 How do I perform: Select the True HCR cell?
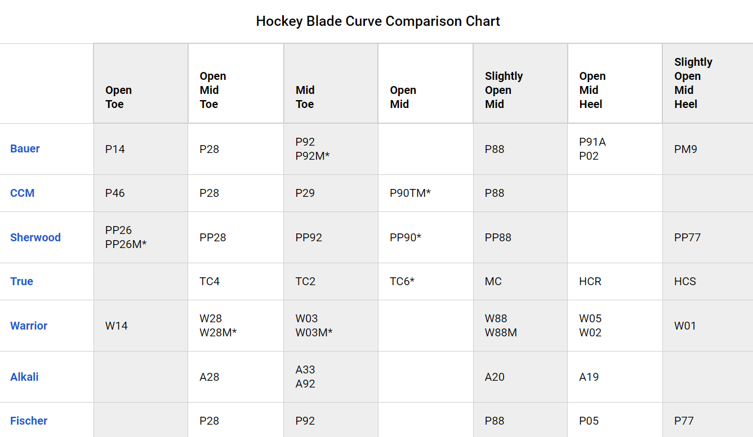(590, 281)
